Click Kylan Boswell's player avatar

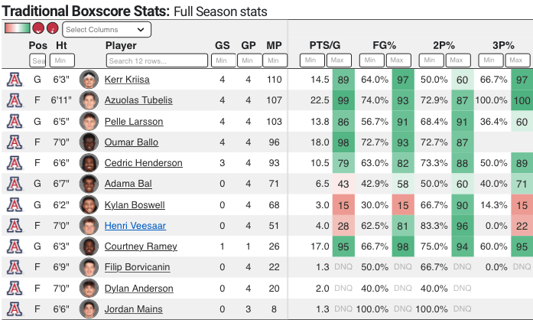tap(89, 205)
